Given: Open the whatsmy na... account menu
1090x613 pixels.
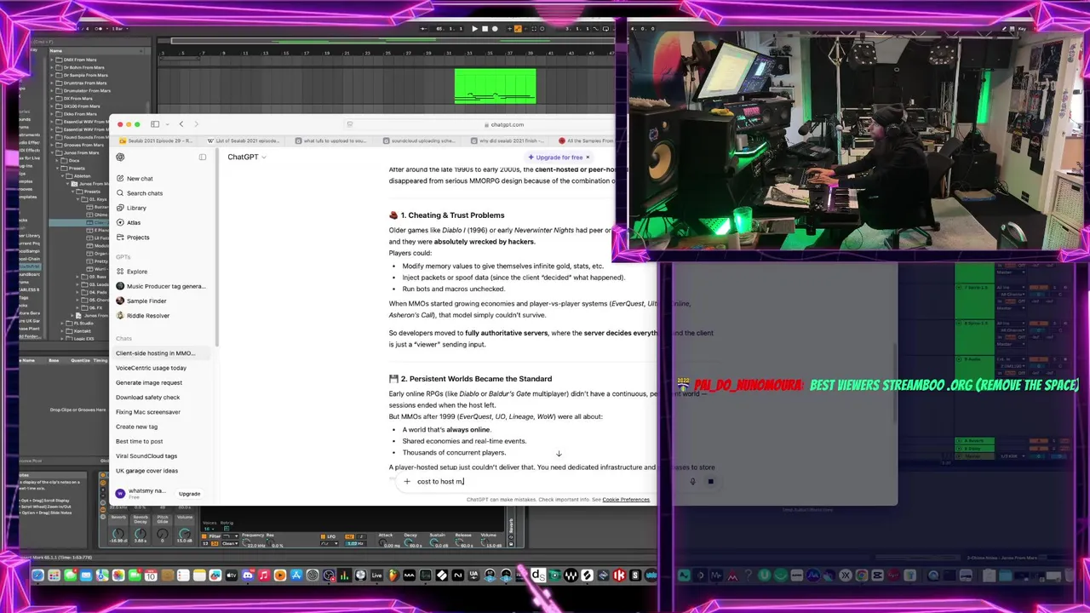Looking at the screenshot, I should pyautogui.click(x=143, y=493).
